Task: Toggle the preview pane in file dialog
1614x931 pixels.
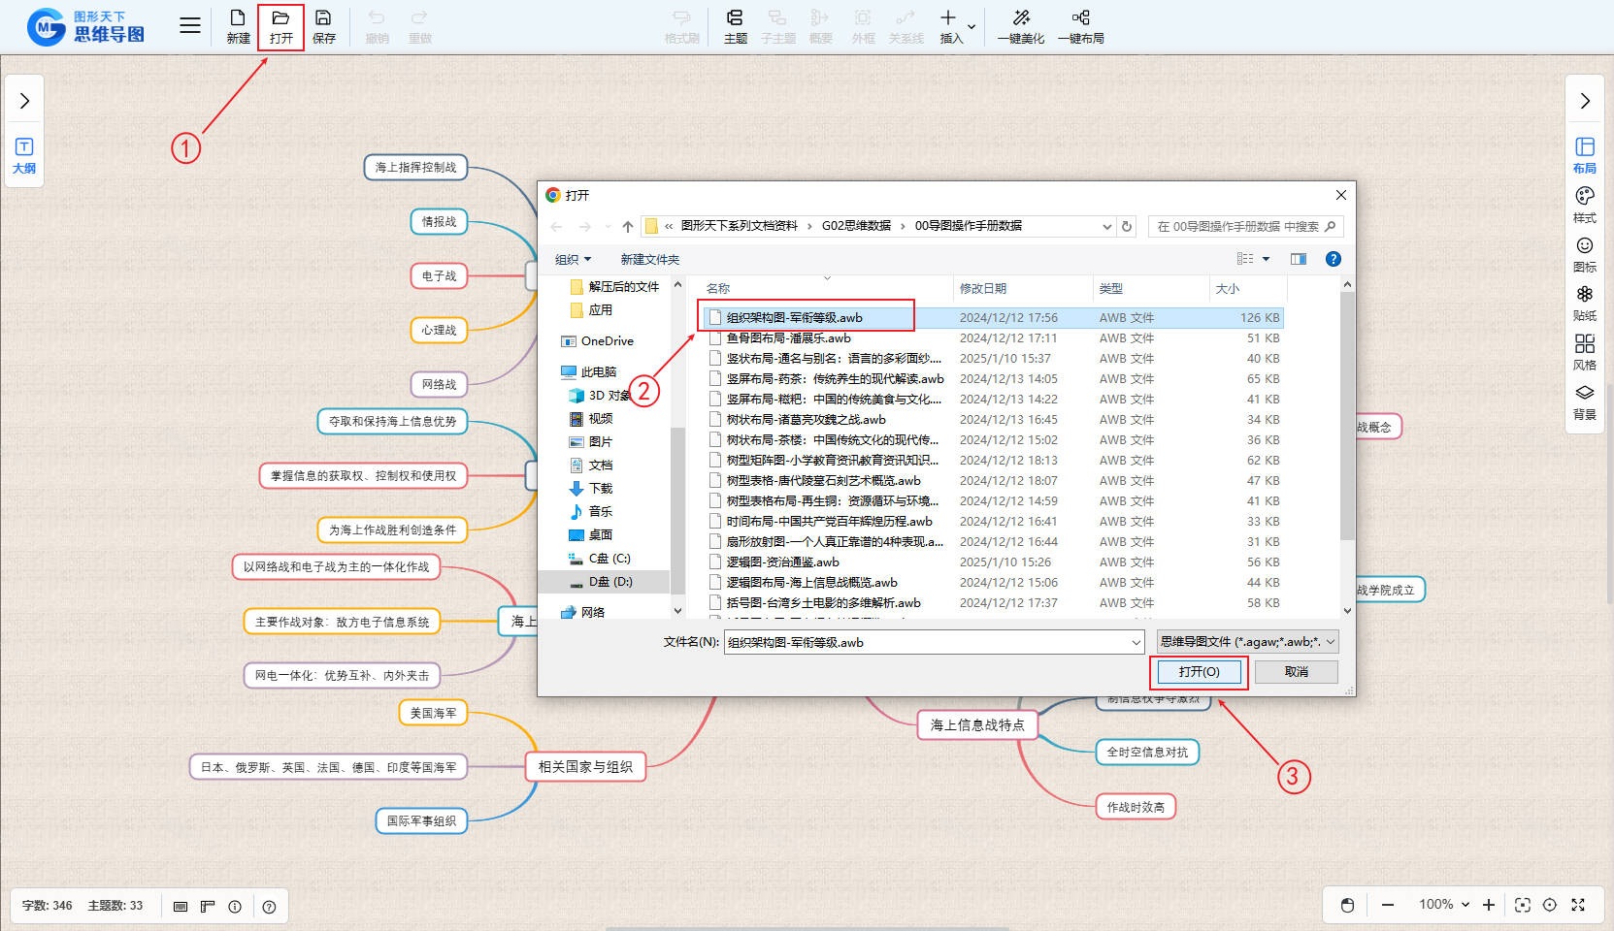Action: pos(1298,259)
